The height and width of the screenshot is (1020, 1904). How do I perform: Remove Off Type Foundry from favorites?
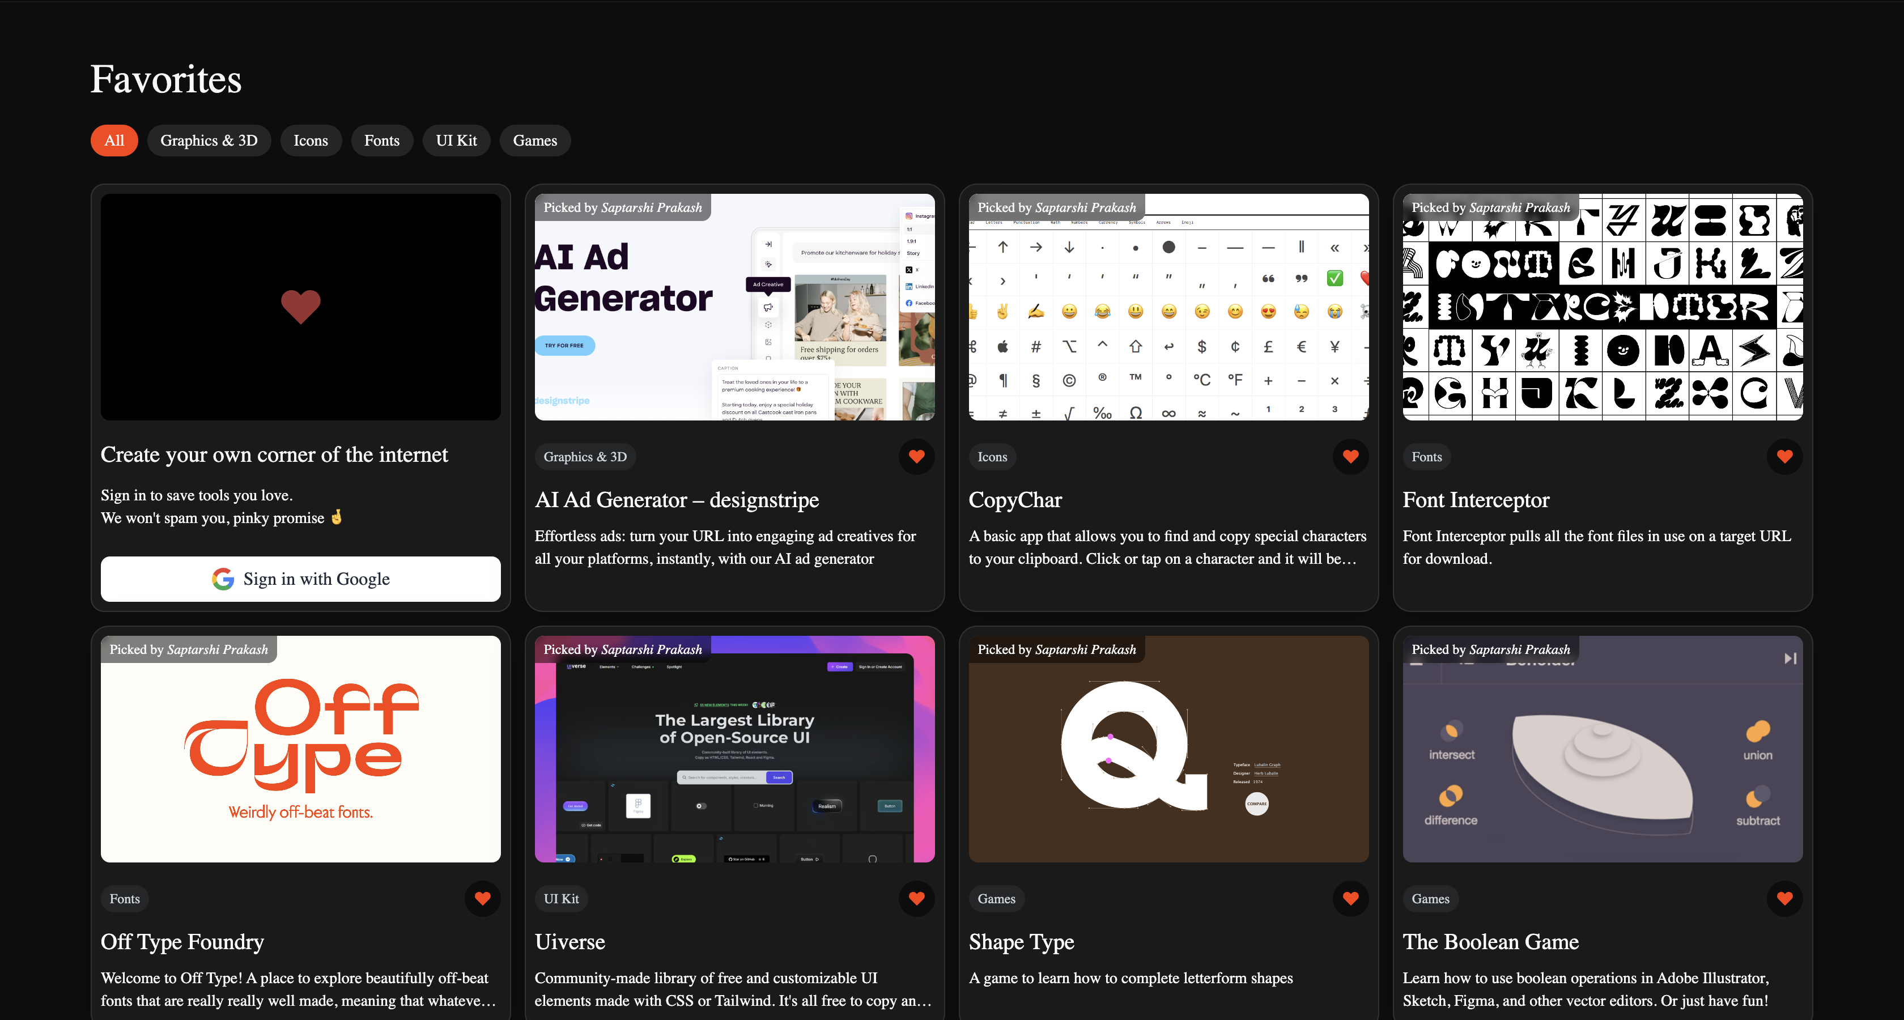click(x=483, y=899)
